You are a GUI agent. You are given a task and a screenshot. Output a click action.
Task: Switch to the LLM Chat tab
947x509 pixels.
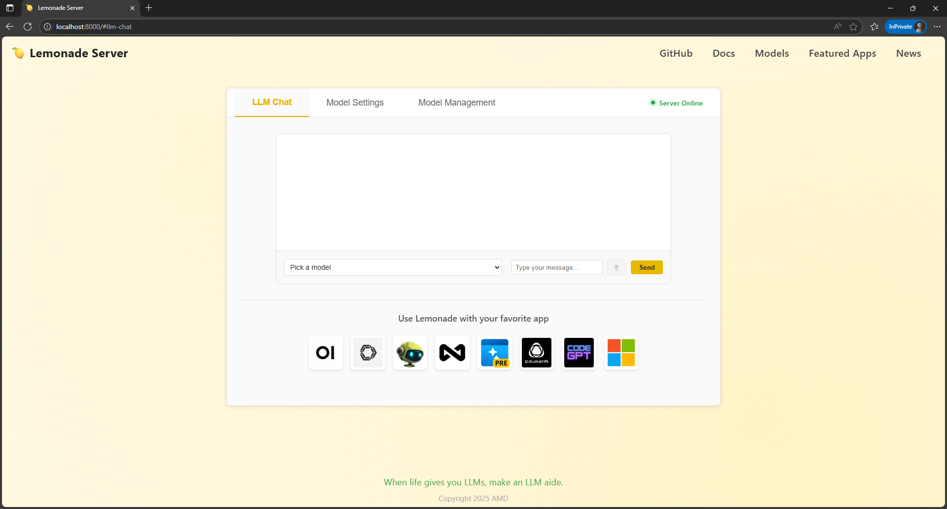coord(272,102)
